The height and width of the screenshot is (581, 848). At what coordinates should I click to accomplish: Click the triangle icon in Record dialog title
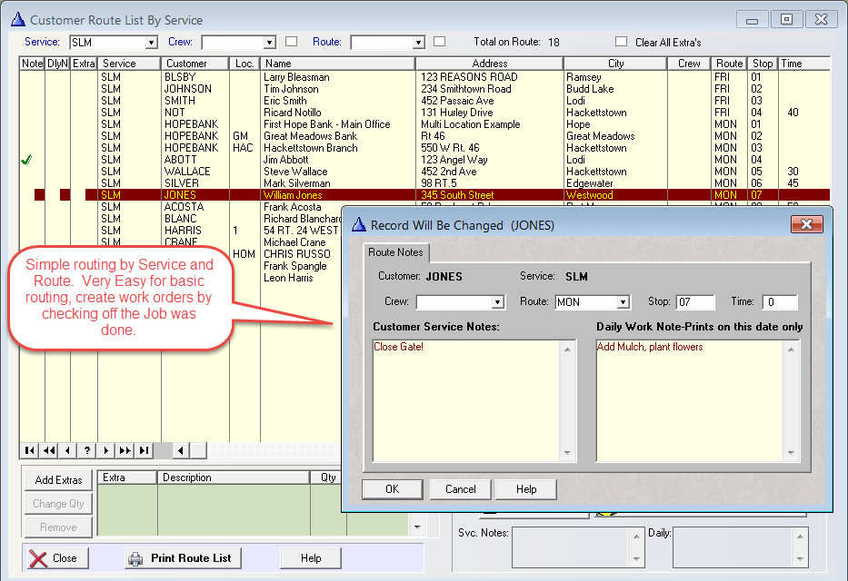[359, 224]
